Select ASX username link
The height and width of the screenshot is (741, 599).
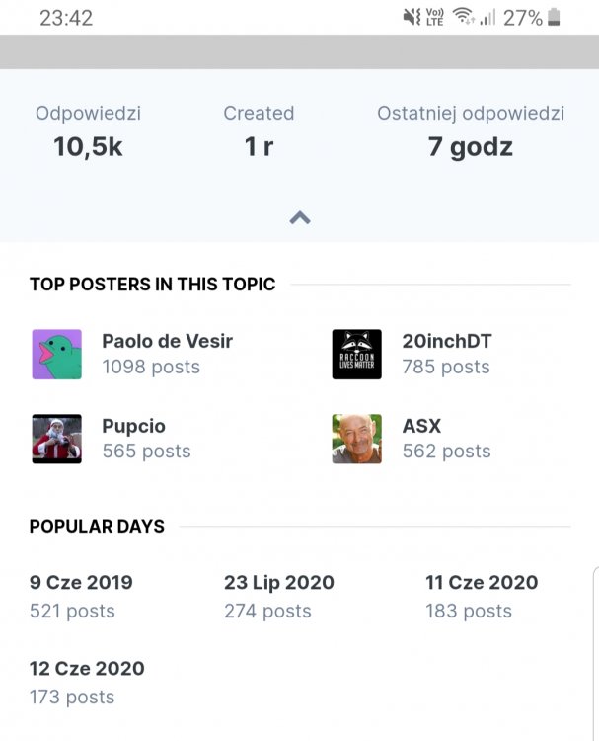coord(421,427)
